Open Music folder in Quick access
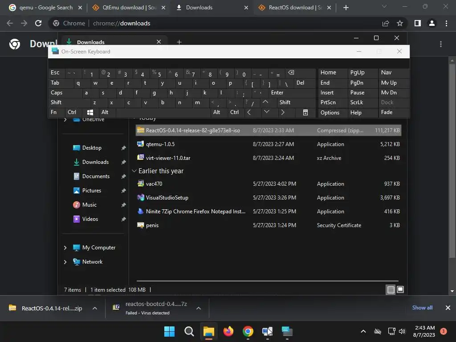Viewport: 456px width, 342px height. [x=89, y=205]
